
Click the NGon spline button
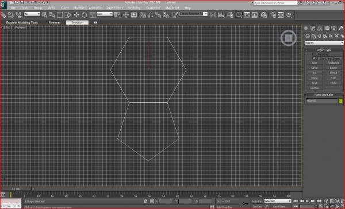point(315,78)
